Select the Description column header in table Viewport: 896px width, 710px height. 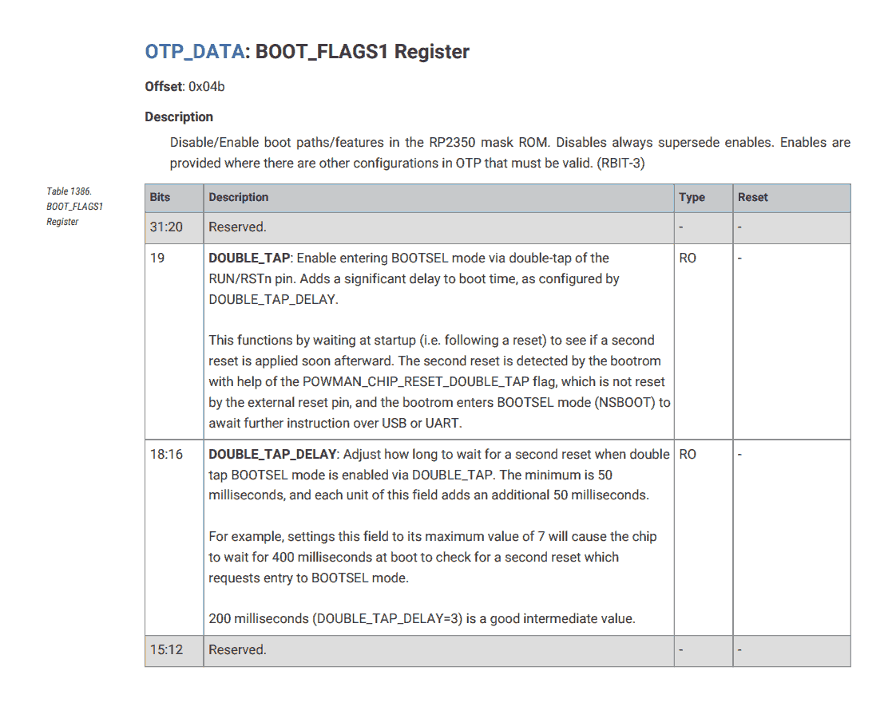coord(238,197)
